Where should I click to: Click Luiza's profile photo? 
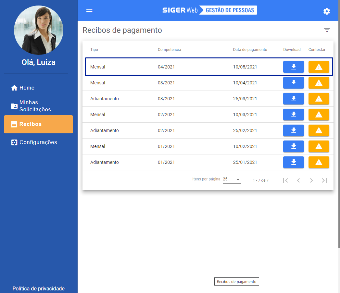(39, 30)
